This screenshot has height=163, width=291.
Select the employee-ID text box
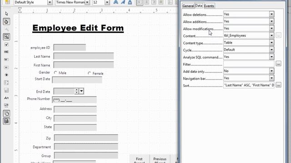click(x=70, y=48)
